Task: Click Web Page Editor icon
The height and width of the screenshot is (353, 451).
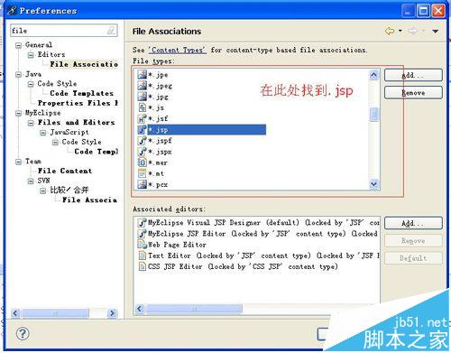Action: 142,245
